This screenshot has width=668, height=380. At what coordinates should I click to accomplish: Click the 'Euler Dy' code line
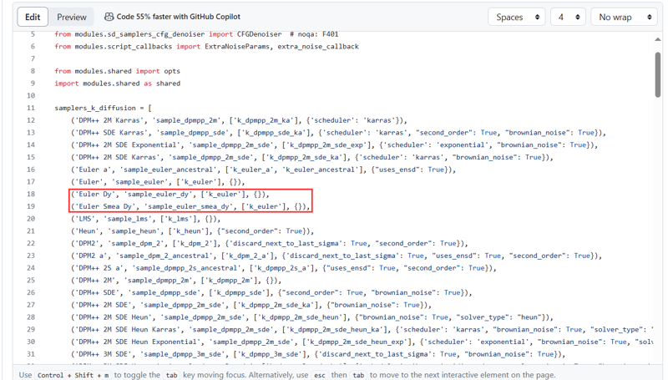click(170, 195)
